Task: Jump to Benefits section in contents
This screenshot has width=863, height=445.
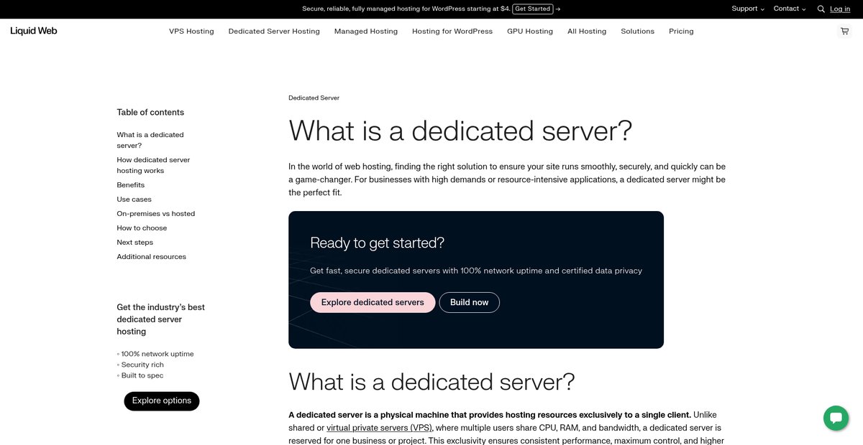Action: [x=131, y=185]
